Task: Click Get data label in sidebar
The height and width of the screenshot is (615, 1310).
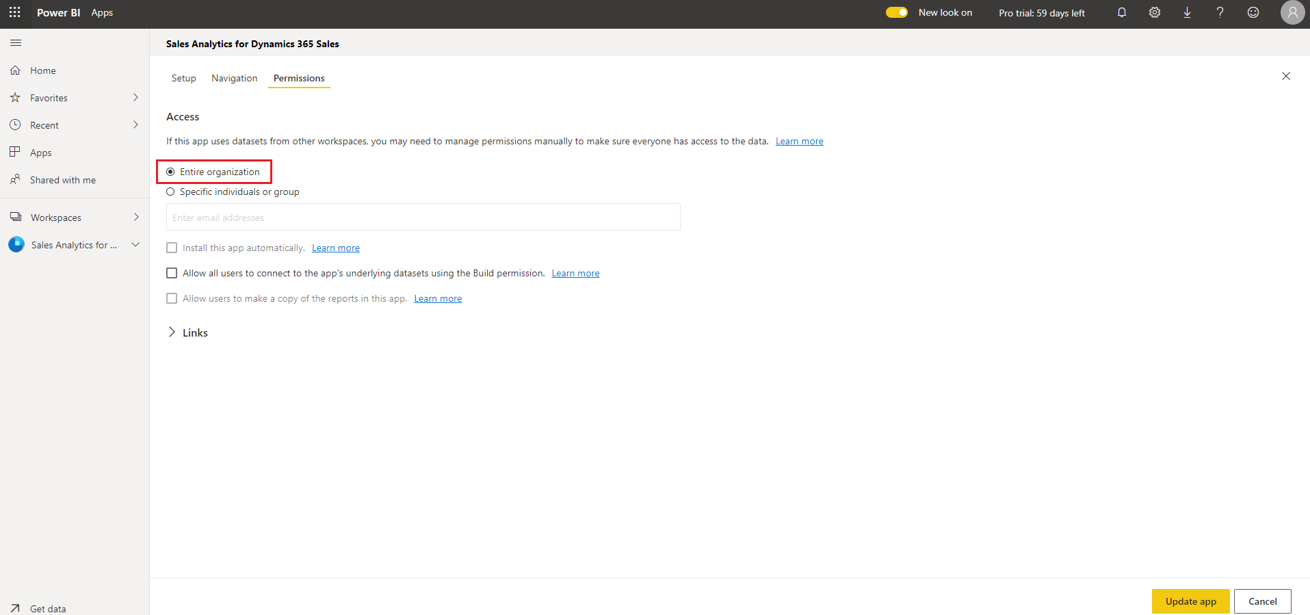Action: click(x=48, y=609)
